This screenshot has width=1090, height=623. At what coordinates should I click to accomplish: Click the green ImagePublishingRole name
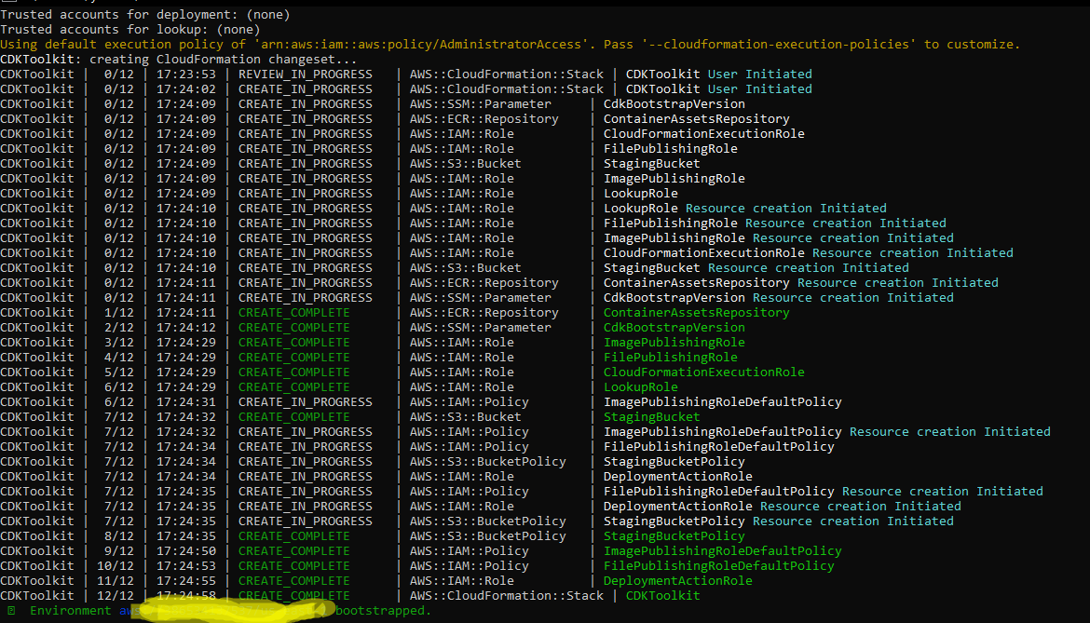point(674,343)
